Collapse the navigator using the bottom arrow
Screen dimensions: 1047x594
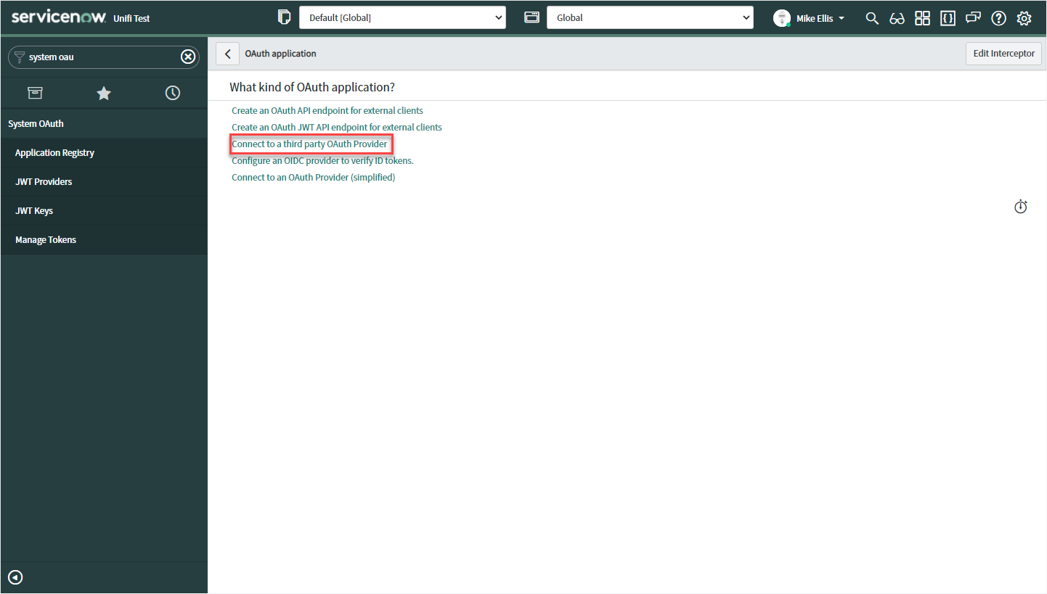[15, 577]
